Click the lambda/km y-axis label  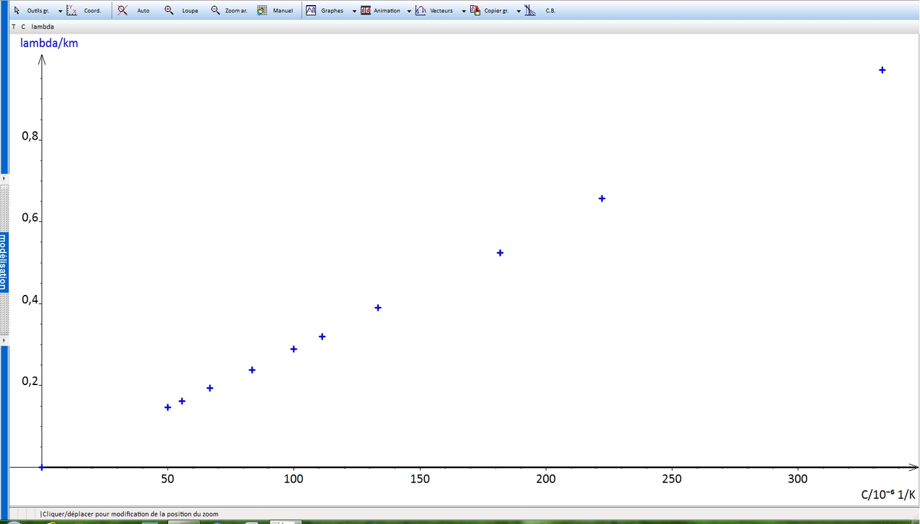[x=49, y=43]
